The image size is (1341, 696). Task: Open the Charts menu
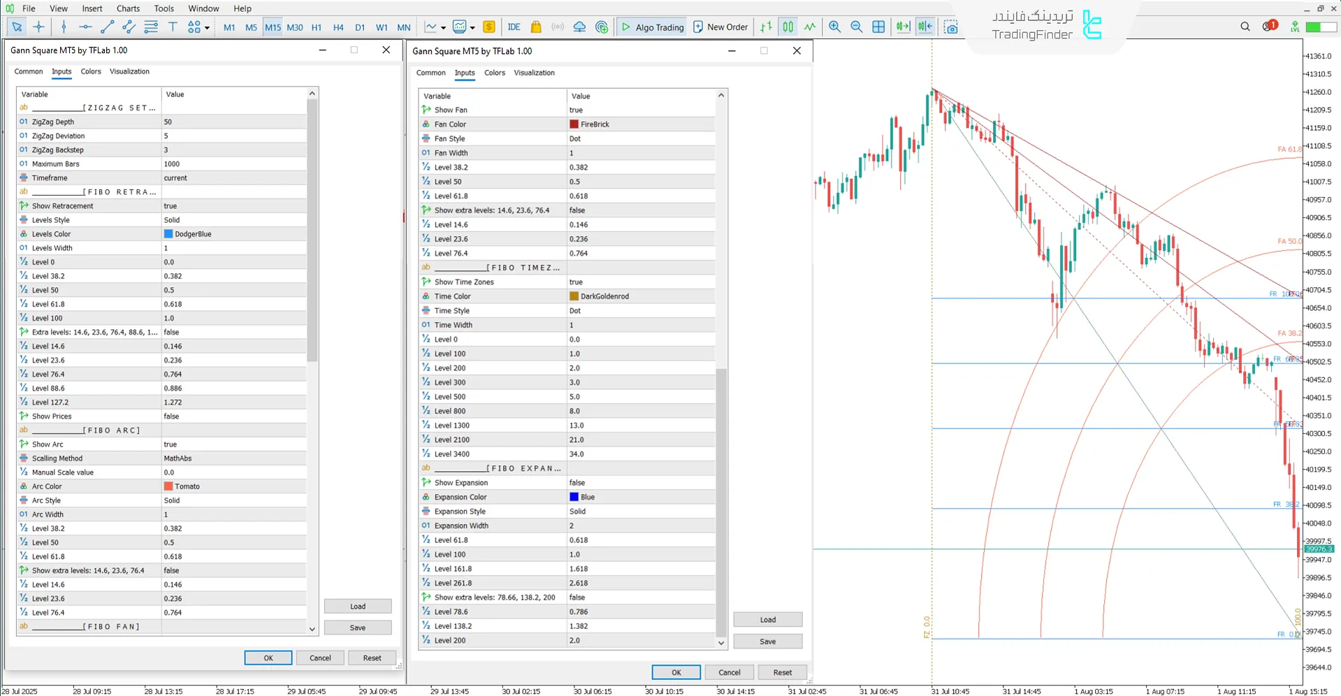point(128,8)
